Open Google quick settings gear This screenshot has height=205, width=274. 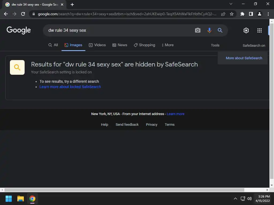pyautogui.click(x=246, y=30)
